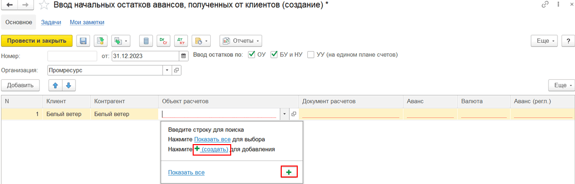Click the green plus create button in popup

tap(289, 172)
